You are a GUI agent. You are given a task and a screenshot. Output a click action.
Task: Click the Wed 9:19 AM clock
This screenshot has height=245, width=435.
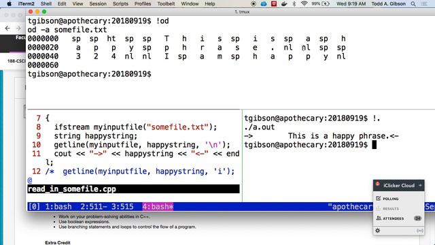pos(351,4)
